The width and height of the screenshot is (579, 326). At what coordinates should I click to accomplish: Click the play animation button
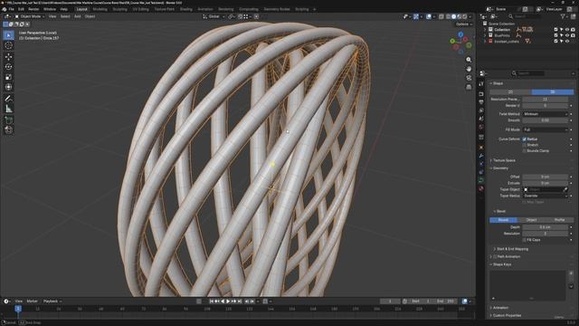(228, 302)
